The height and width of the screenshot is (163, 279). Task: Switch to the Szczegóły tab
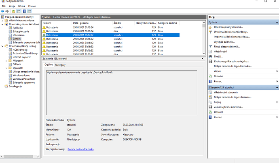pyautogui.click(x=60, y=64)
